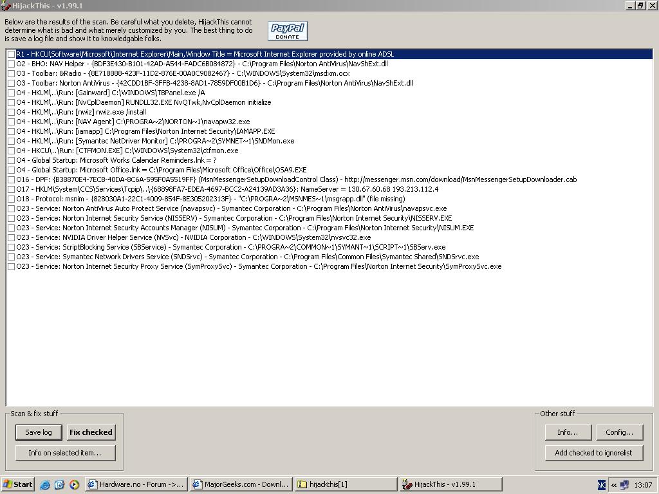Click the PayPal Donate button
Viewport: 659px width, 494px height.
click(288, 31)
